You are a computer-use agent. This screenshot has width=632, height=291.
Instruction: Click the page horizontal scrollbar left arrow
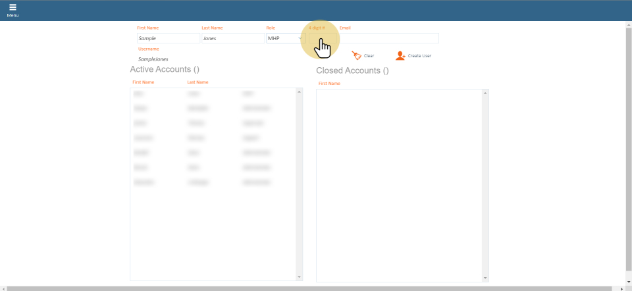point(3,288)
